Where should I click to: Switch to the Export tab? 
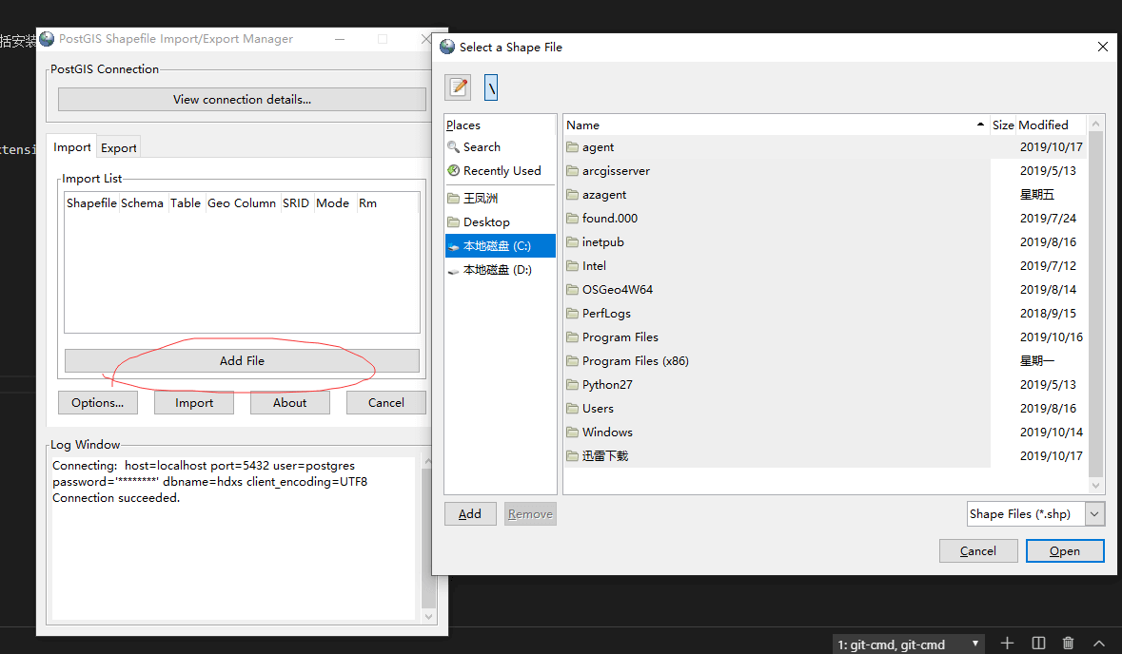click(x=119, y=147)
